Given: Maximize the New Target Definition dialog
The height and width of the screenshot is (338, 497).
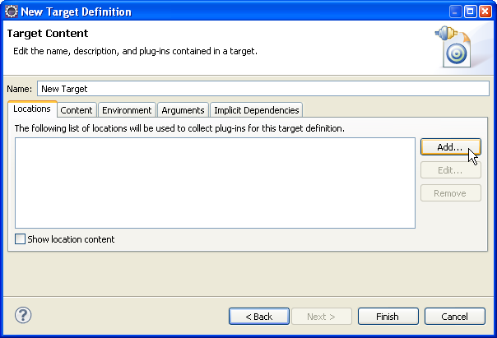Looking at the screenshot, I should click(x=471, y=12).
